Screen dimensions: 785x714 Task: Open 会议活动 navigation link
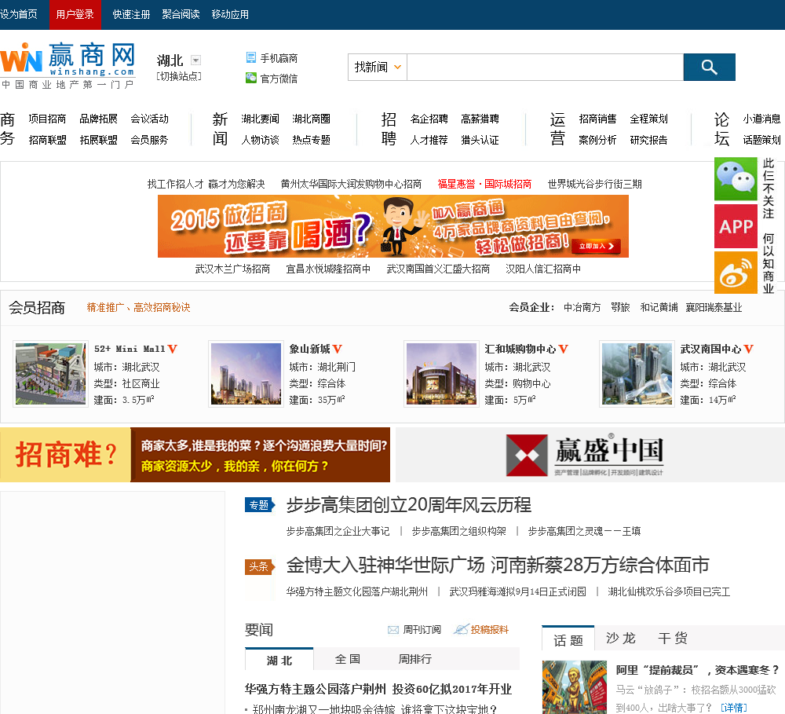pos(150,119)
